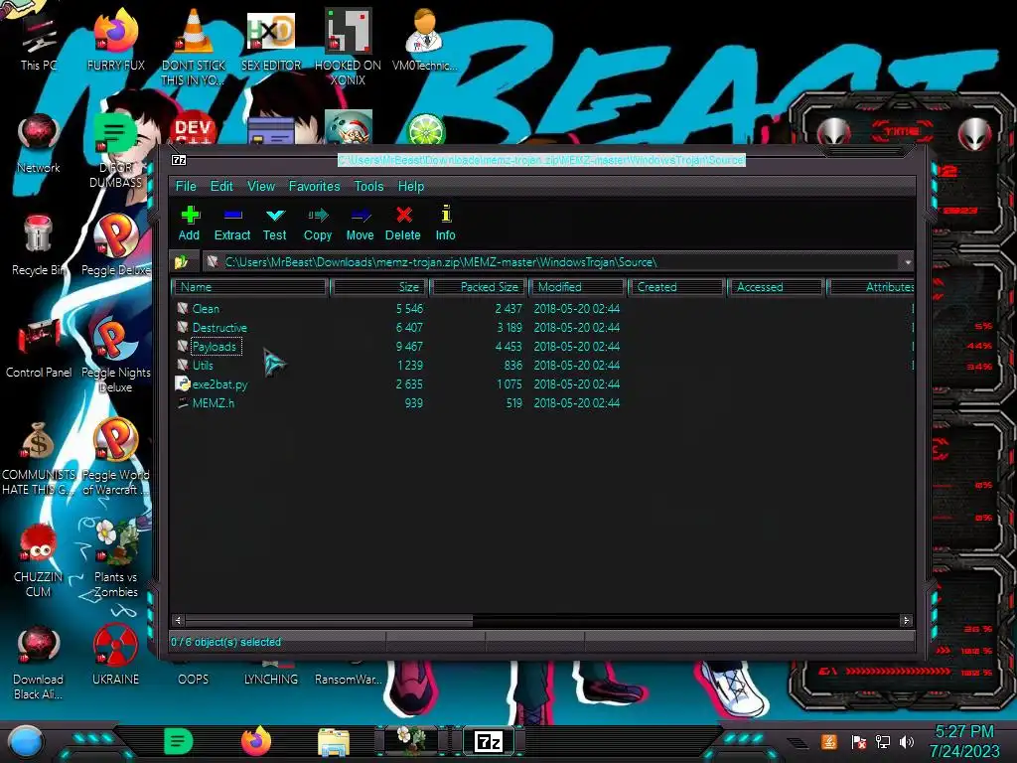Click the size value 9 467
This screenshot has height=763, width=1017.
(x=409, y=347)
